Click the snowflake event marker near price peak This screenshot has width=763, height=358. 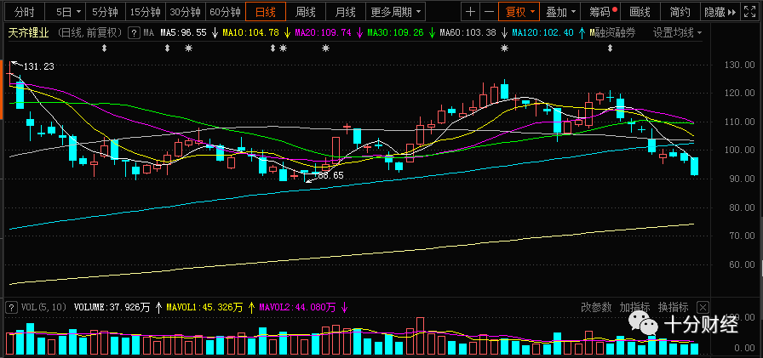click(x=505, y=48)
